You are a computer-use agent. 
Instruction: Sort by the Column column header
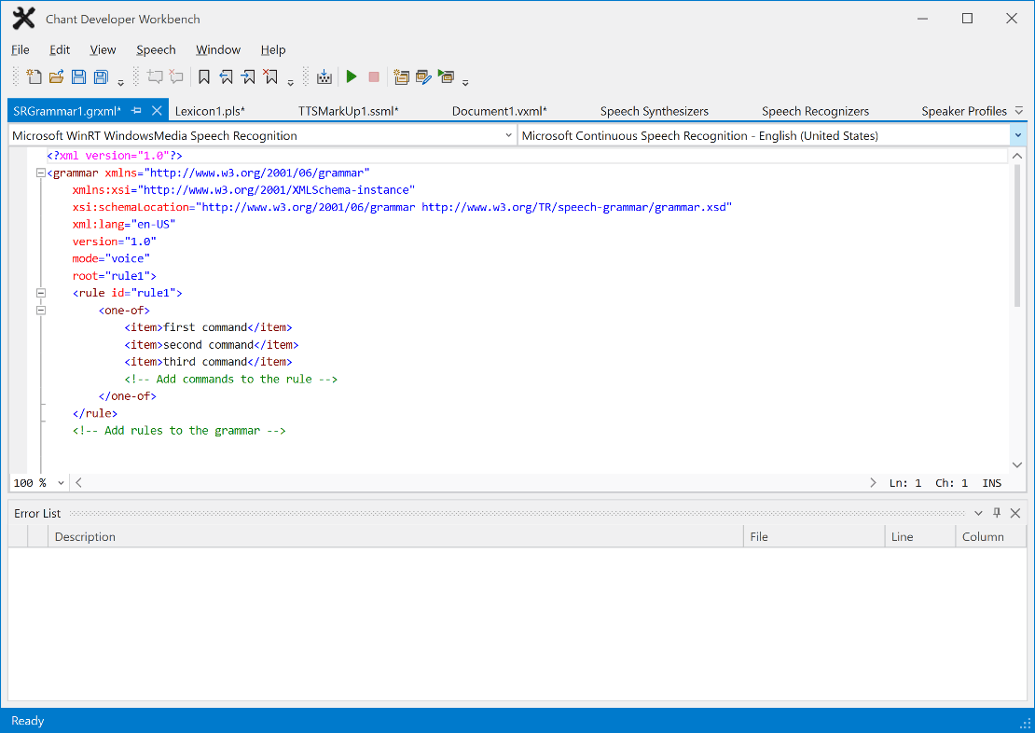[991, 537]
